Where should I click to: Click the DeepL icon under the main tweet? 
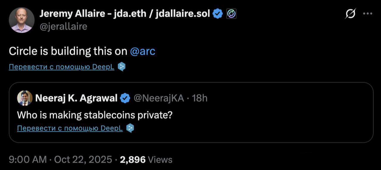click(121, 67)
